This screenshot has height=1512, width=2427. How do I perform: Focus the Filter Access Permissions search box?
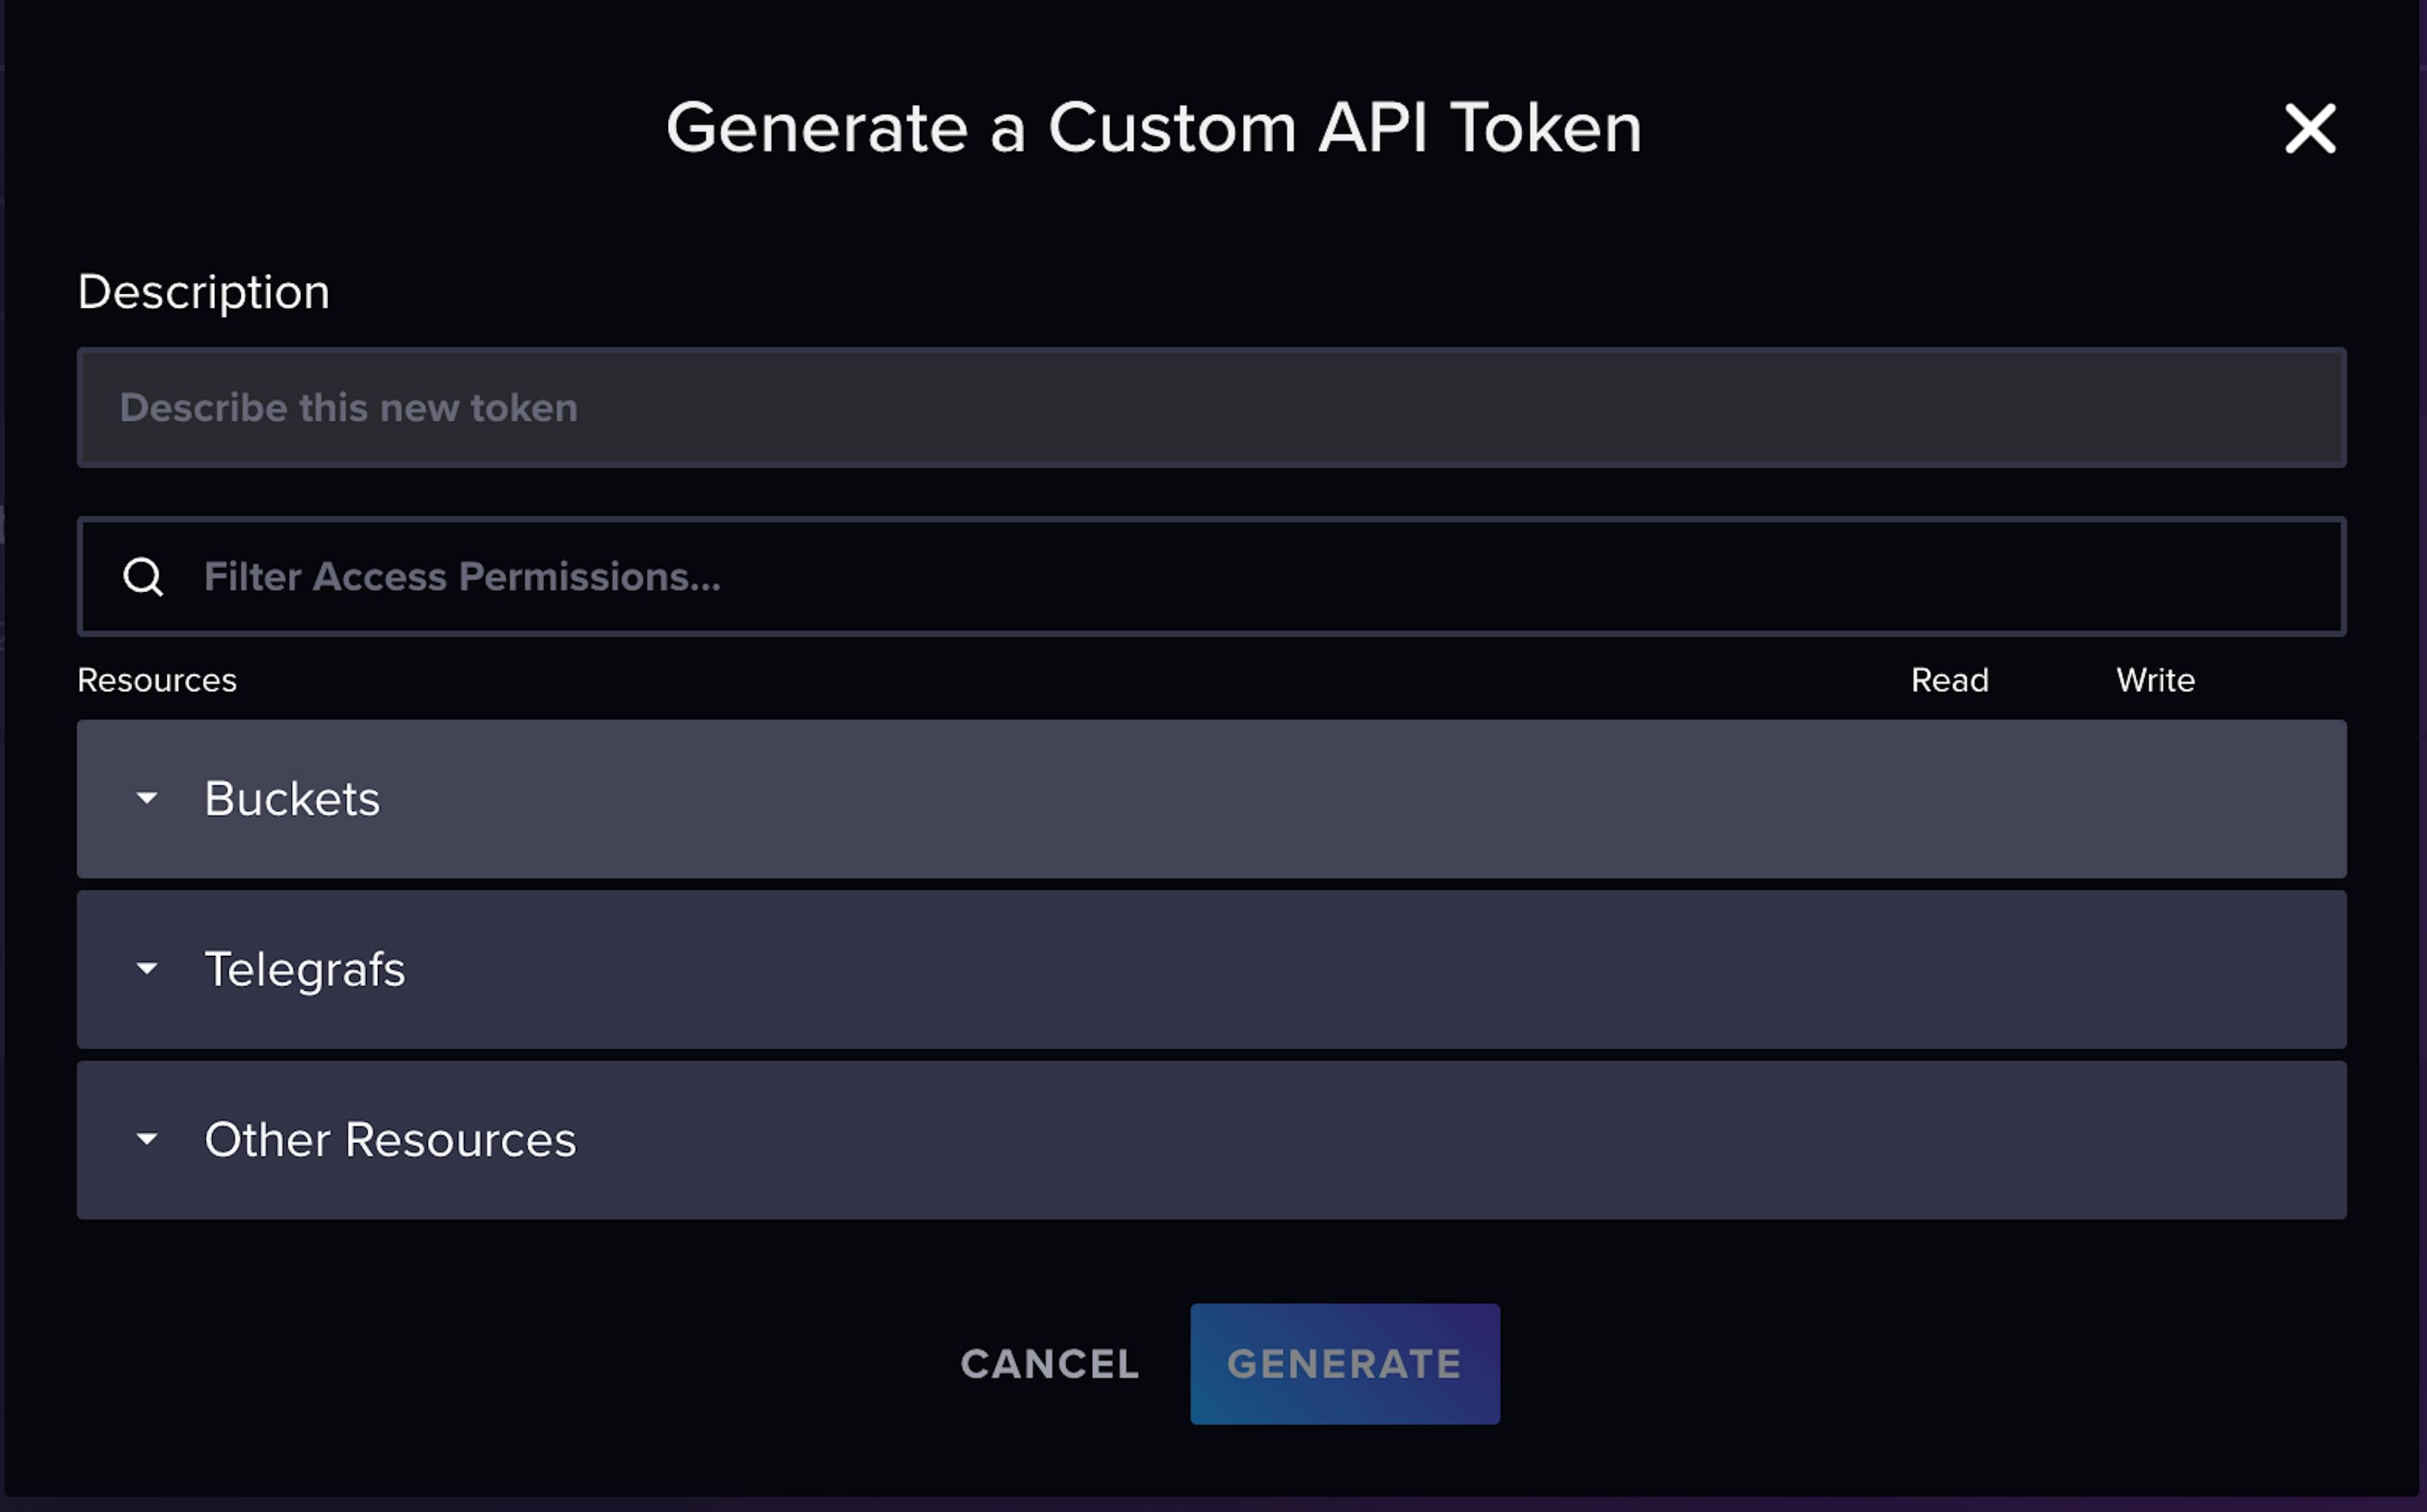pyautogui.click(x=1250, y=577)
